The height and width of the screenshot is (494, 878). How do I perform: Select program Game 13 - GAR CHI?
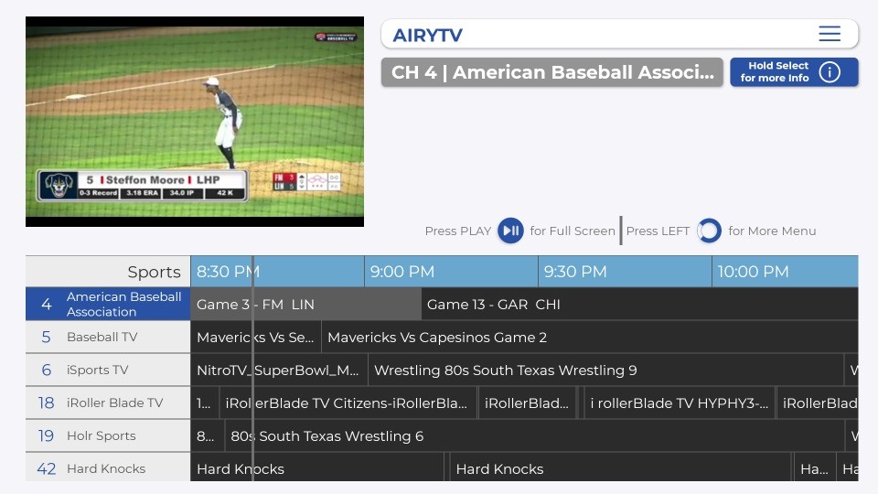pos(639,304)
